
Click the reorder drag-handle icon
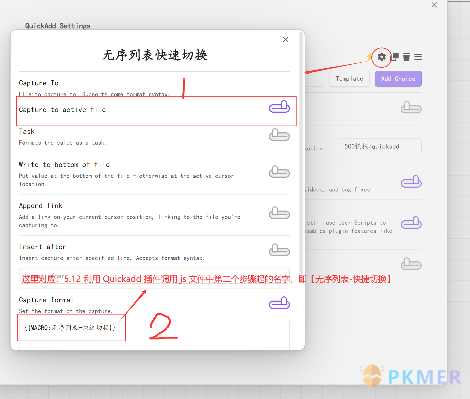[418, 57]
